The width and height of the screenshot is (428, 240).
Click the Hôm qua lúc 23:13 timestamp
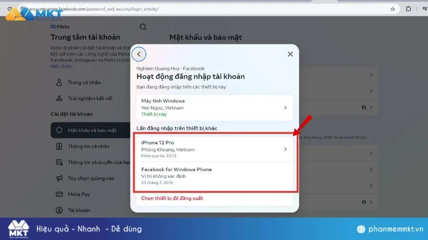click(x=159, y=156)
